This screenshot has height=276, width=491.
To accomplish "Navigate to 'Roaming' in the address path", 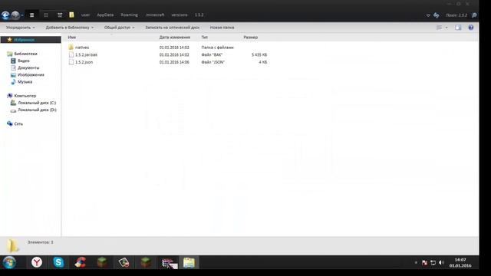I will pos(129,15).
